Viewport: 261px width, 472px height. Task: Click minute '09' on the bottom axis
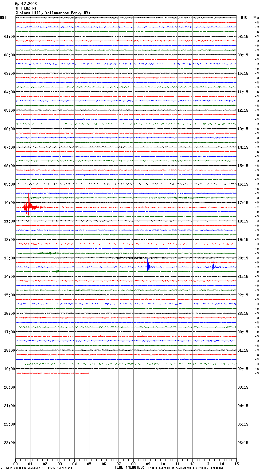coord(148,464)
